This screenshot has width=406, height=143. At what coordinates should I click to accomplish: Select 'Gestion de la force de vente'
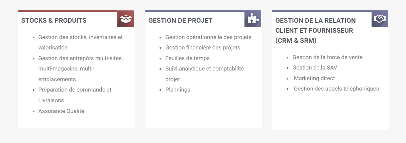327,57
